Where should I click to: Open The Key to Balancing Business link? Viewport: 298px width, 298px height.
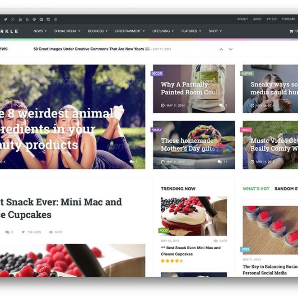(270, 270)
